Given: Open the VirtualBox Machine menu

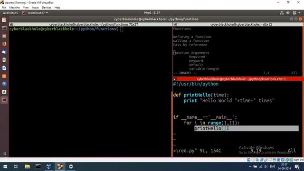Looking at the screenshot, I should click(15, 8).
